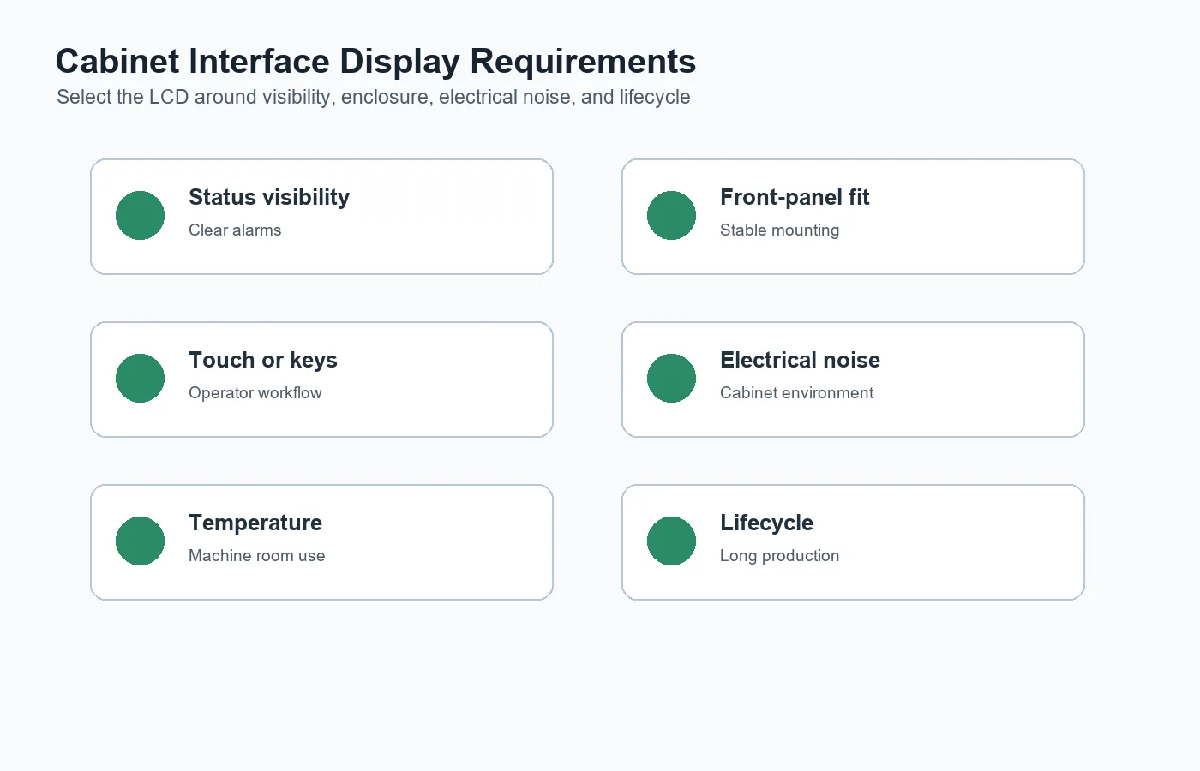Click the Long production subtitle
The height and width of the screenshot is (771, 1200).
pyautogui.click(x=779, y=555)
